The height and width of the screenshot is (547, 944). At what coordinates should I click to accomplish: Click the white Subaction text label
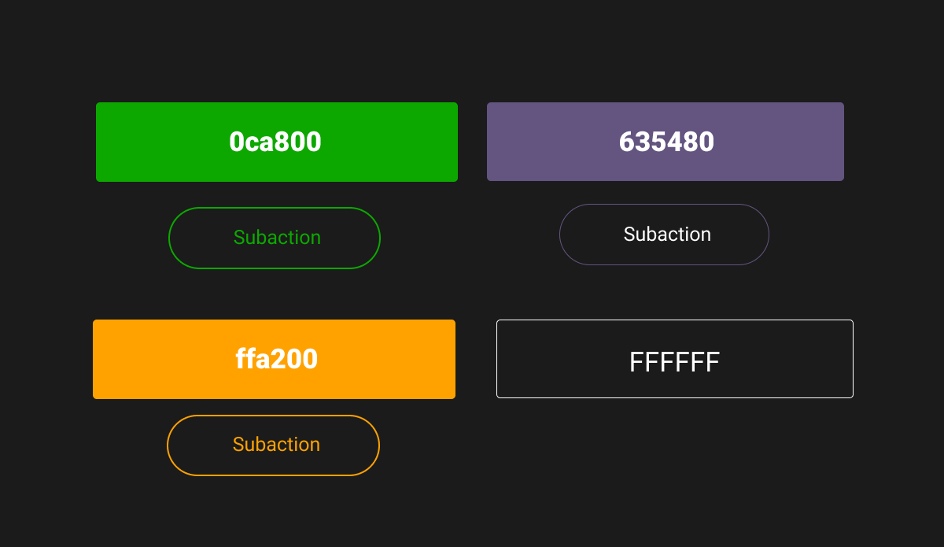667,235
